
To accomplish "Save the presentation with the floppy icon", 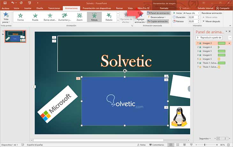I will coord(5,3).
